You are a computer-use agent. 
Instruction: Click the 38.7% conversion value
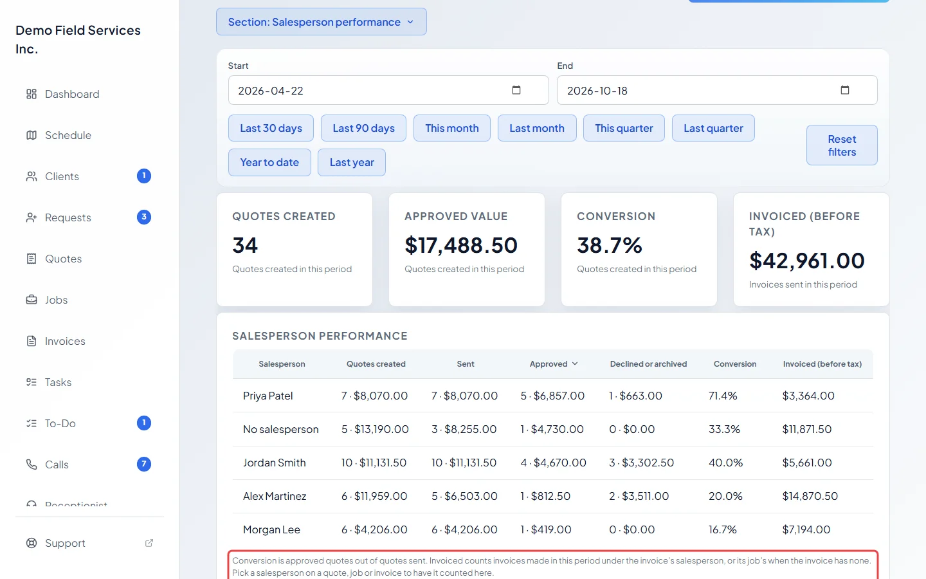tap(610, 245)
